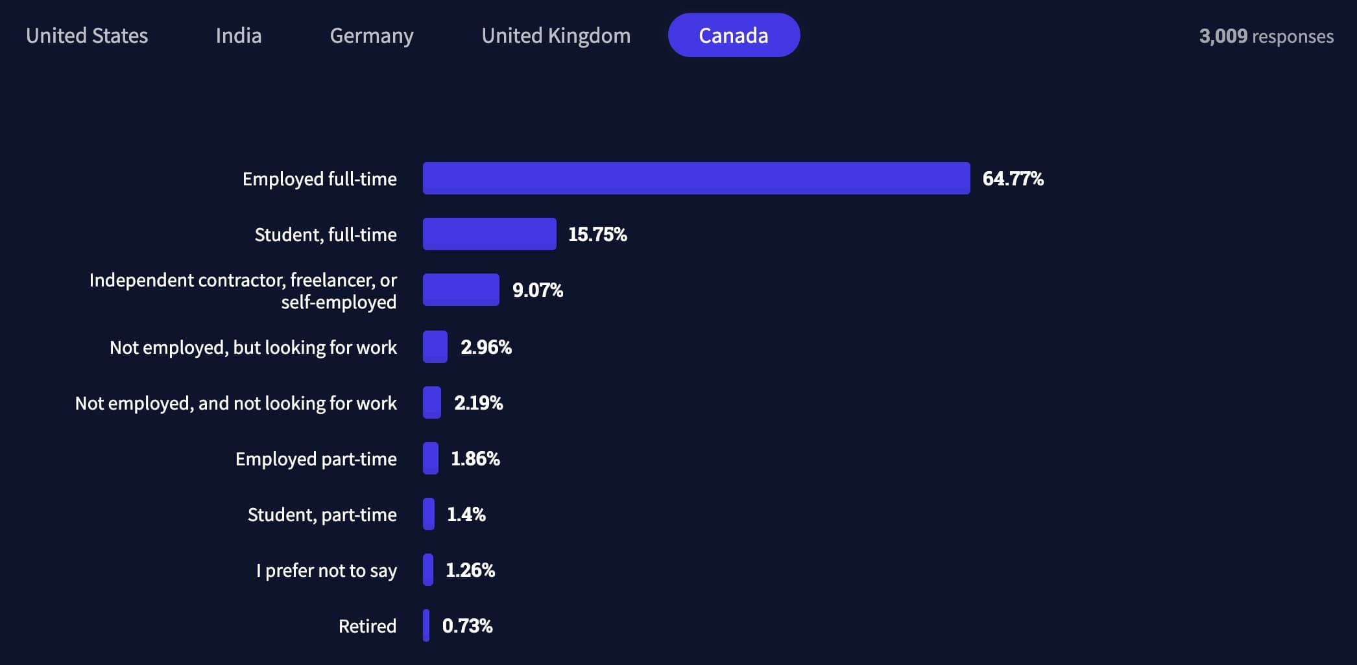
Task: Click the Retired category label
Action: click(x=367, y=626)
